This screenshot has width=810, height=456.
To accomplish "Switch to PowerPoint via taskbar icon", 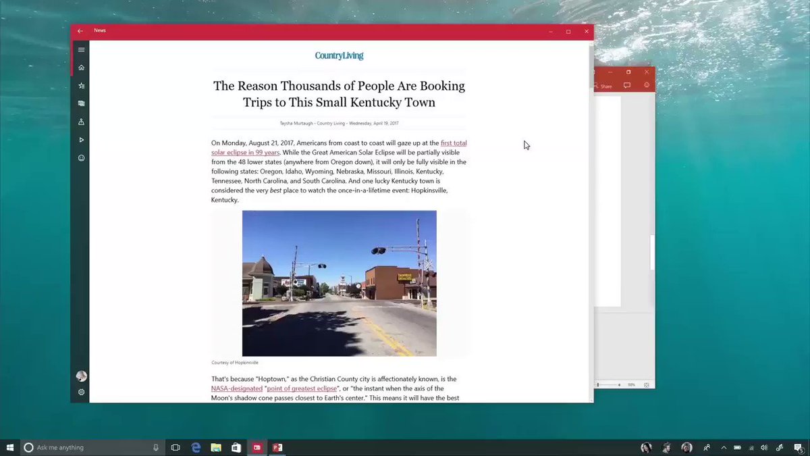I will pos(277,447).
